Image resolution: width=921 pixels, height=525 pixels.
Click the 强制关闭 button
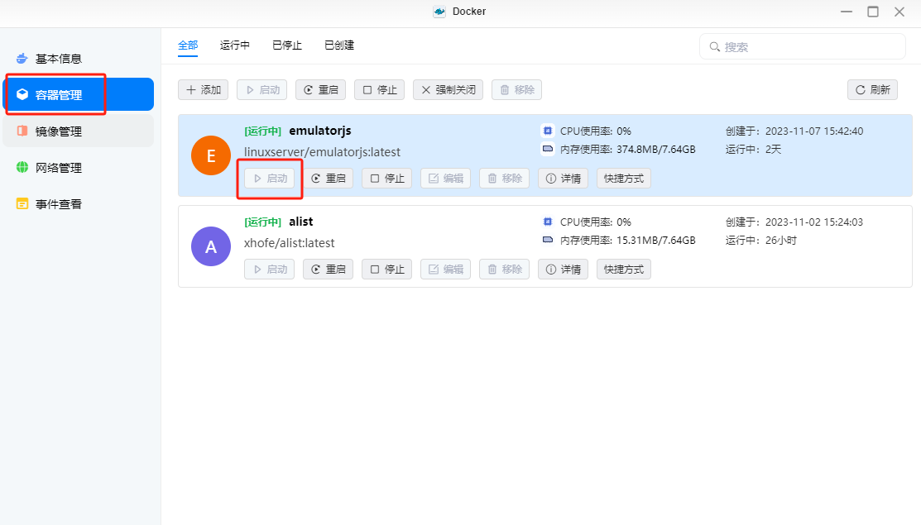click(x=449, y=90)
